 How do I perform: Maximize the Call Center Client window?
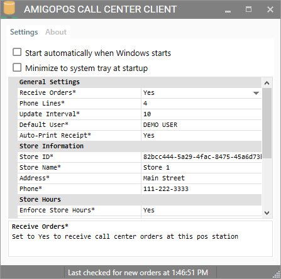pos(248,9)
